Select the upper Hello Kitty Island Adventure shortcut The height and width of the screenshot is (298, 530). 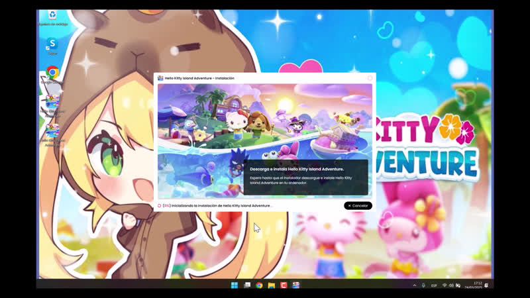point(52,103)
